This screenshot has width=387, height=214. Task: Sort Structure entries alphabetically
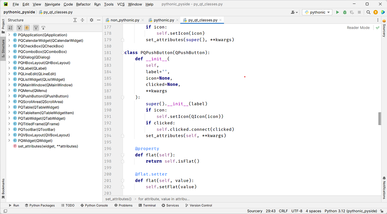[10, 28]
